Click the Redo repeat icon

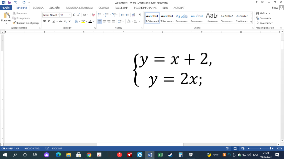click(24, 2)
